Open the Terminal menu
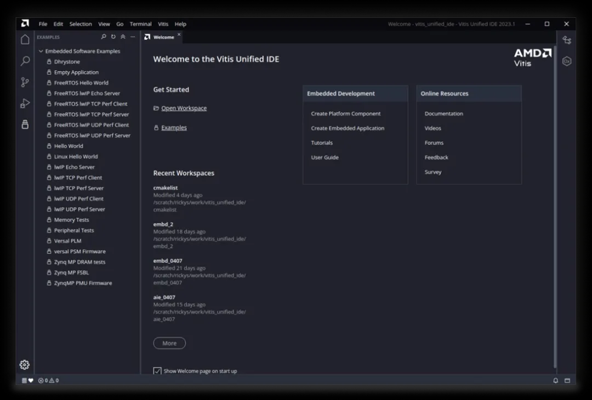The image size is (592, 400). (140, 24)
